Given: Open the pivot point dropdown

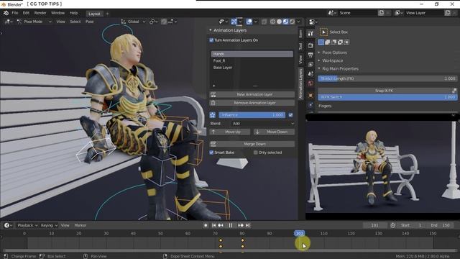Looking at the screenshot, I should tap(153, 22).
